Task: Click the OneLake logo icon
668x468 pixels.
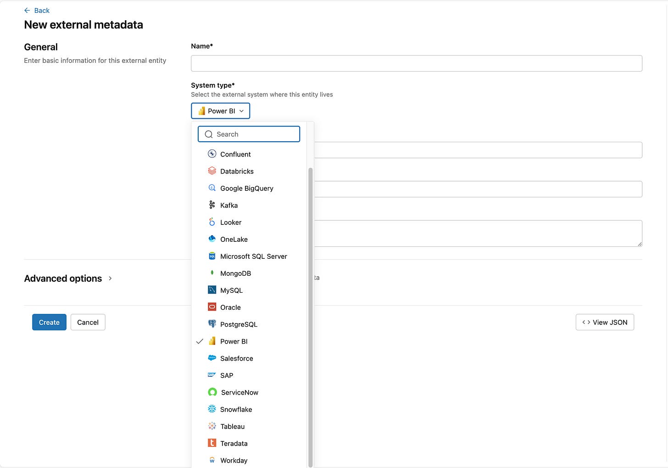Action: tap(212, 239)
